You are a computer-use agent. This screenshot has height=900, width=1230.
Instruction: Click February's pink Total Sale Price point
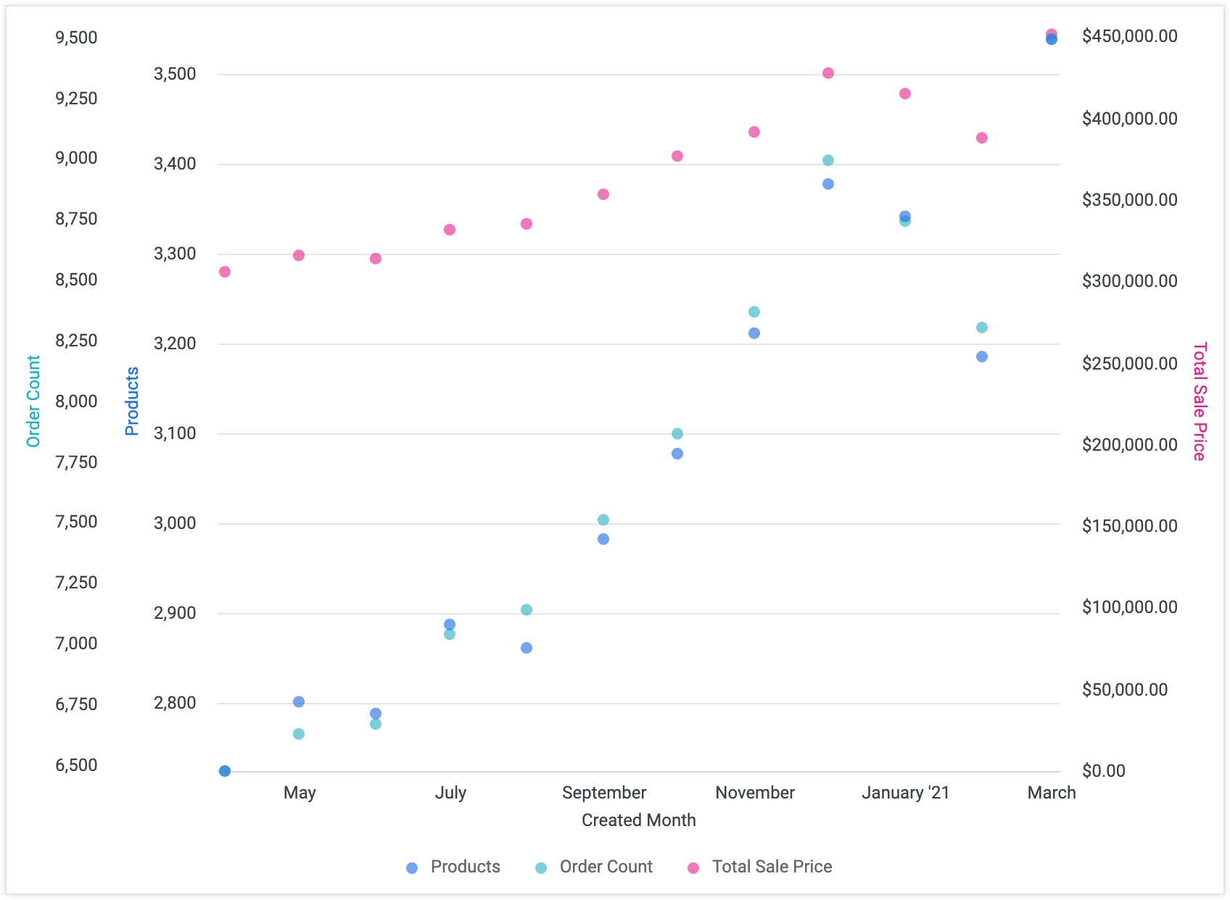[x=982, y=138]
